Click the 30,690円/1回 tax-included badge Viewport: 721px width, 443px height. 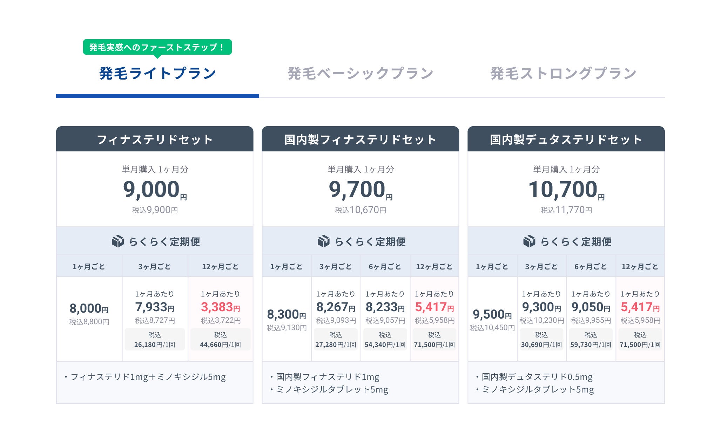pyautogui.click(x=541, y=340)
